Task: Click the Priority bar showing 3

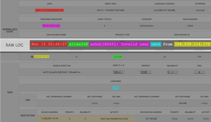Action: point(146,72)
